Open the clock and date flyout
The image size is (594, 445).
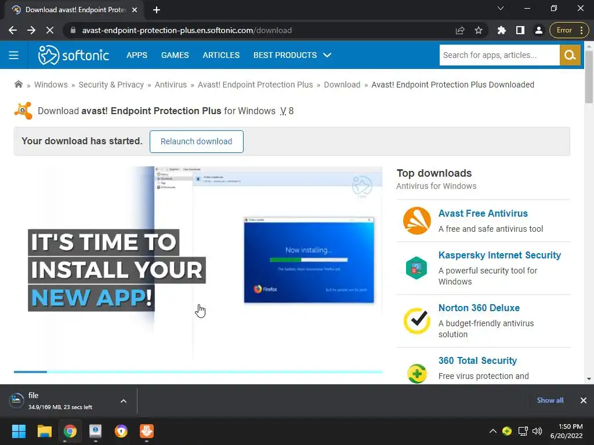pos(566,431)
